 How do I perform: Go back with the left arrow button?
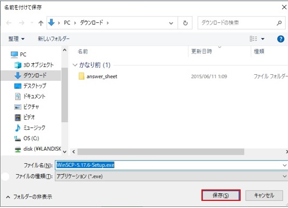[x=9, y=23]
